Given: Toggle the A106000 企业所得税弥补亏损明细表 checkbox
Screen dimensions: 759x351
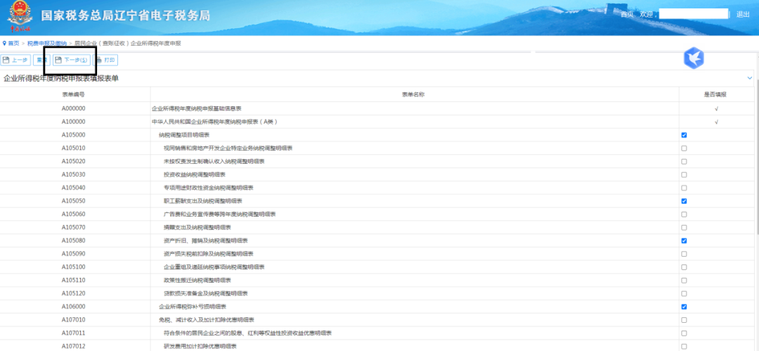Looking at the screenshot, I should [684, 307].
